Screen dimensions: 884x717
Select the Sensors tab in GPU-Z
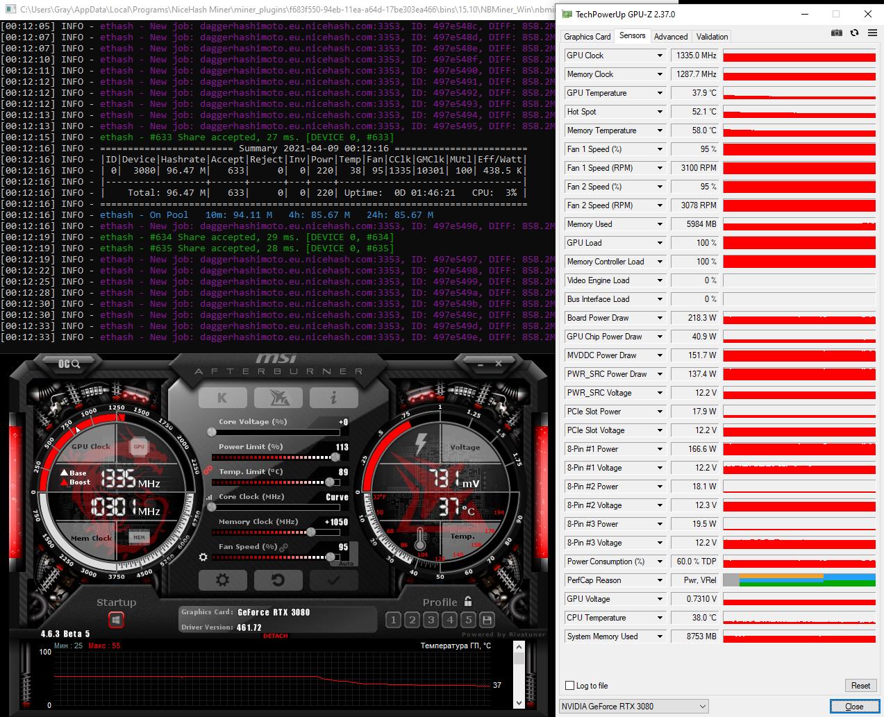(632, 35)
